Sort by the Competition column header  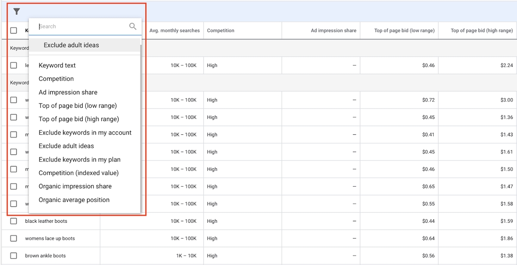point(221,31)
